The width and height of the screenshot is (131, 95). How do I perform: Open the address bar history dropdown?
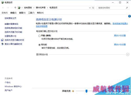[90, 8]
